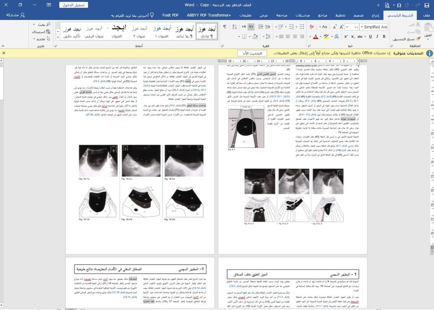Sort the selected text
This screenshot has width=434, height=310.
tap(234, 27)
